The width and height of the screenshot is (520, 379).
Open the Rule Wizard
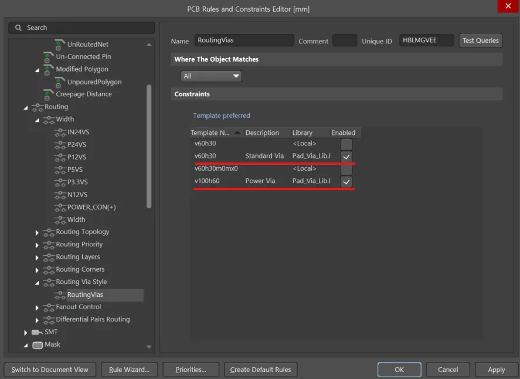[129, 370]
